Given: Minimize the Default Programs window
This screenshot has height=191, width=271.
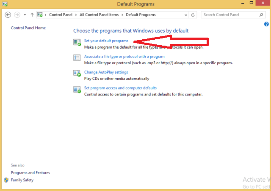Looking at the screenshot, I should click(x=243, y=3).
